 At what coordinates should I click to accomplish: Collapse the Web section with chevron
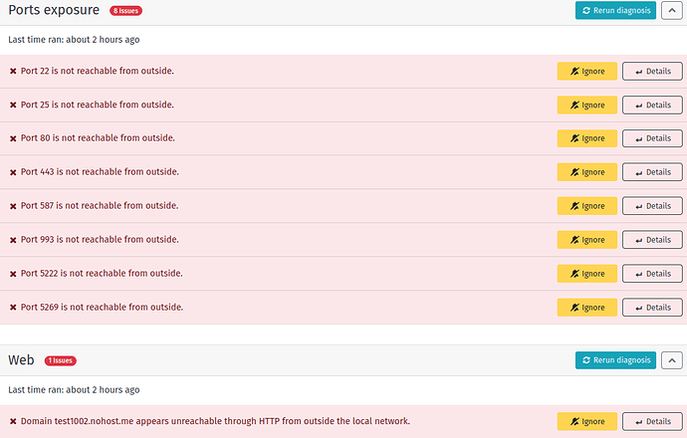pos(672,360)
